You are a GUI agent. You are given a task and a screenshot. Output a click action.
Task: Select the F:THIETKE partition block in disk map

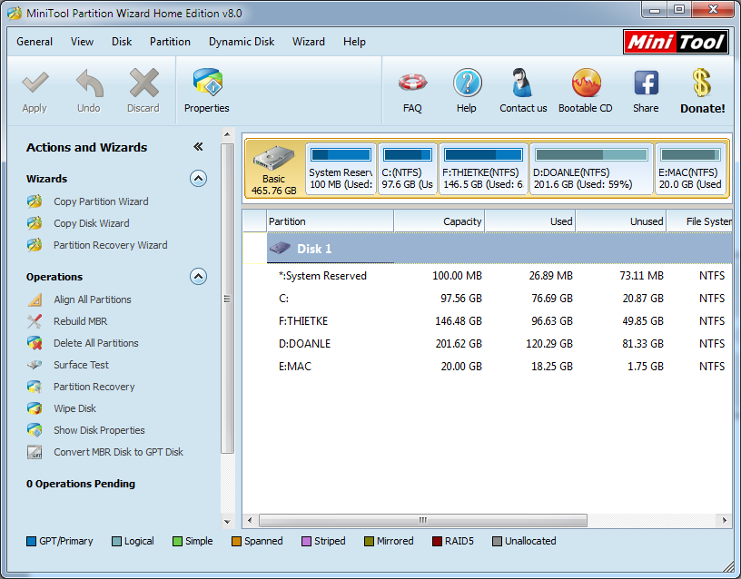coord(483,169)
